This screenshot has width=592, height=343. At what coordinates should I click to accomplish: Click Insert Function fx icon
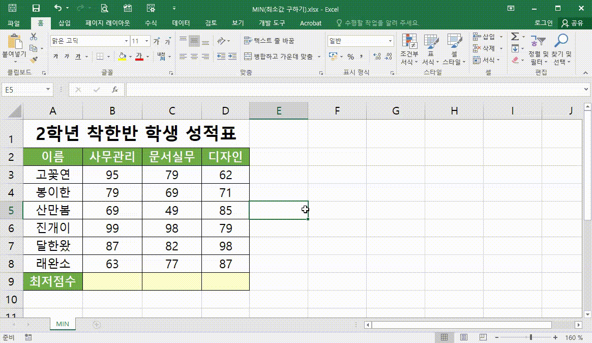pos(115,90)
